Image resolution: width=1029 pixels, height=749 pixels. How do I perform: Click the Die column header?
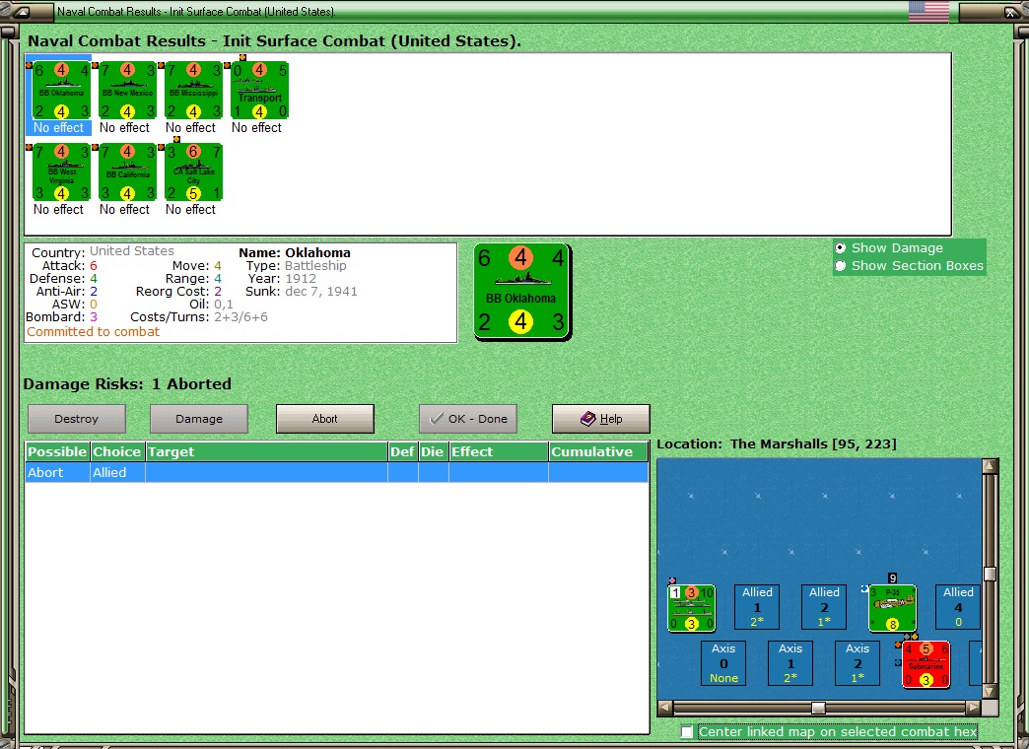click(433, 451)
